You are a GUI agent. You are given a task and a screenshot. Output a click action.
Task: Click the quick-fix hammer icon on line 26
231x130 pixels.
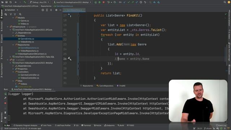point(70,58)
